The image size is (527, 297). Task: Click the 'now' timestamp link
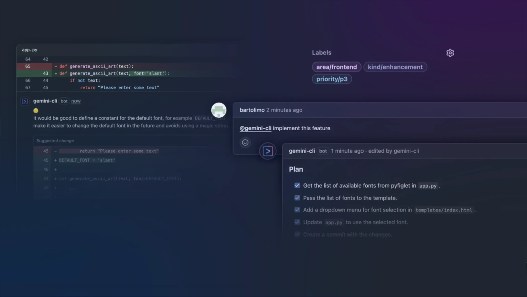click(x=76, y=101)
